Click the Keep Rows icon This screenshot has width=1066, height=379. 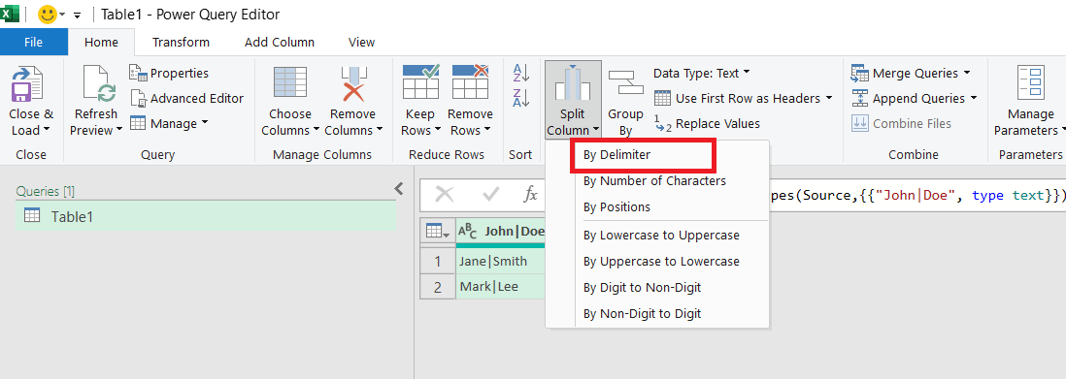click(420, 82)
